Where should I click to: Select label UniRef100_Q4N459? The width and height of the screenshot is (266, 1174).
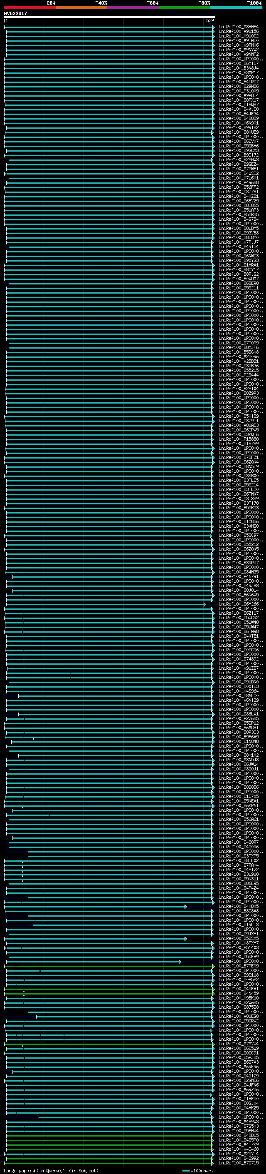(x=238, y=993)
